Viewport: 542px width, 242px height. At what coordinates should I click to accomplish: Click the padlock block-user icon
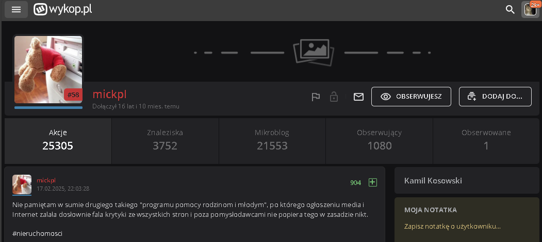[334, 97]
